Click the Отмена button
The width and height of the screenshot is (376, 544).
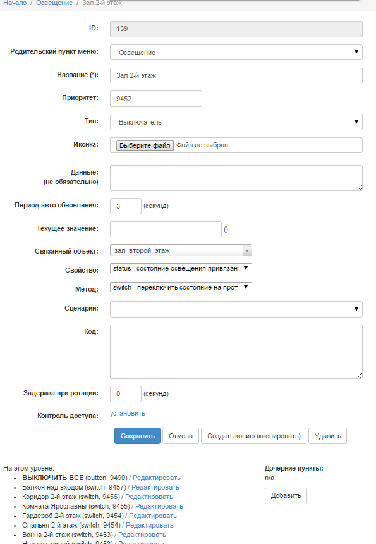(181, 436)
